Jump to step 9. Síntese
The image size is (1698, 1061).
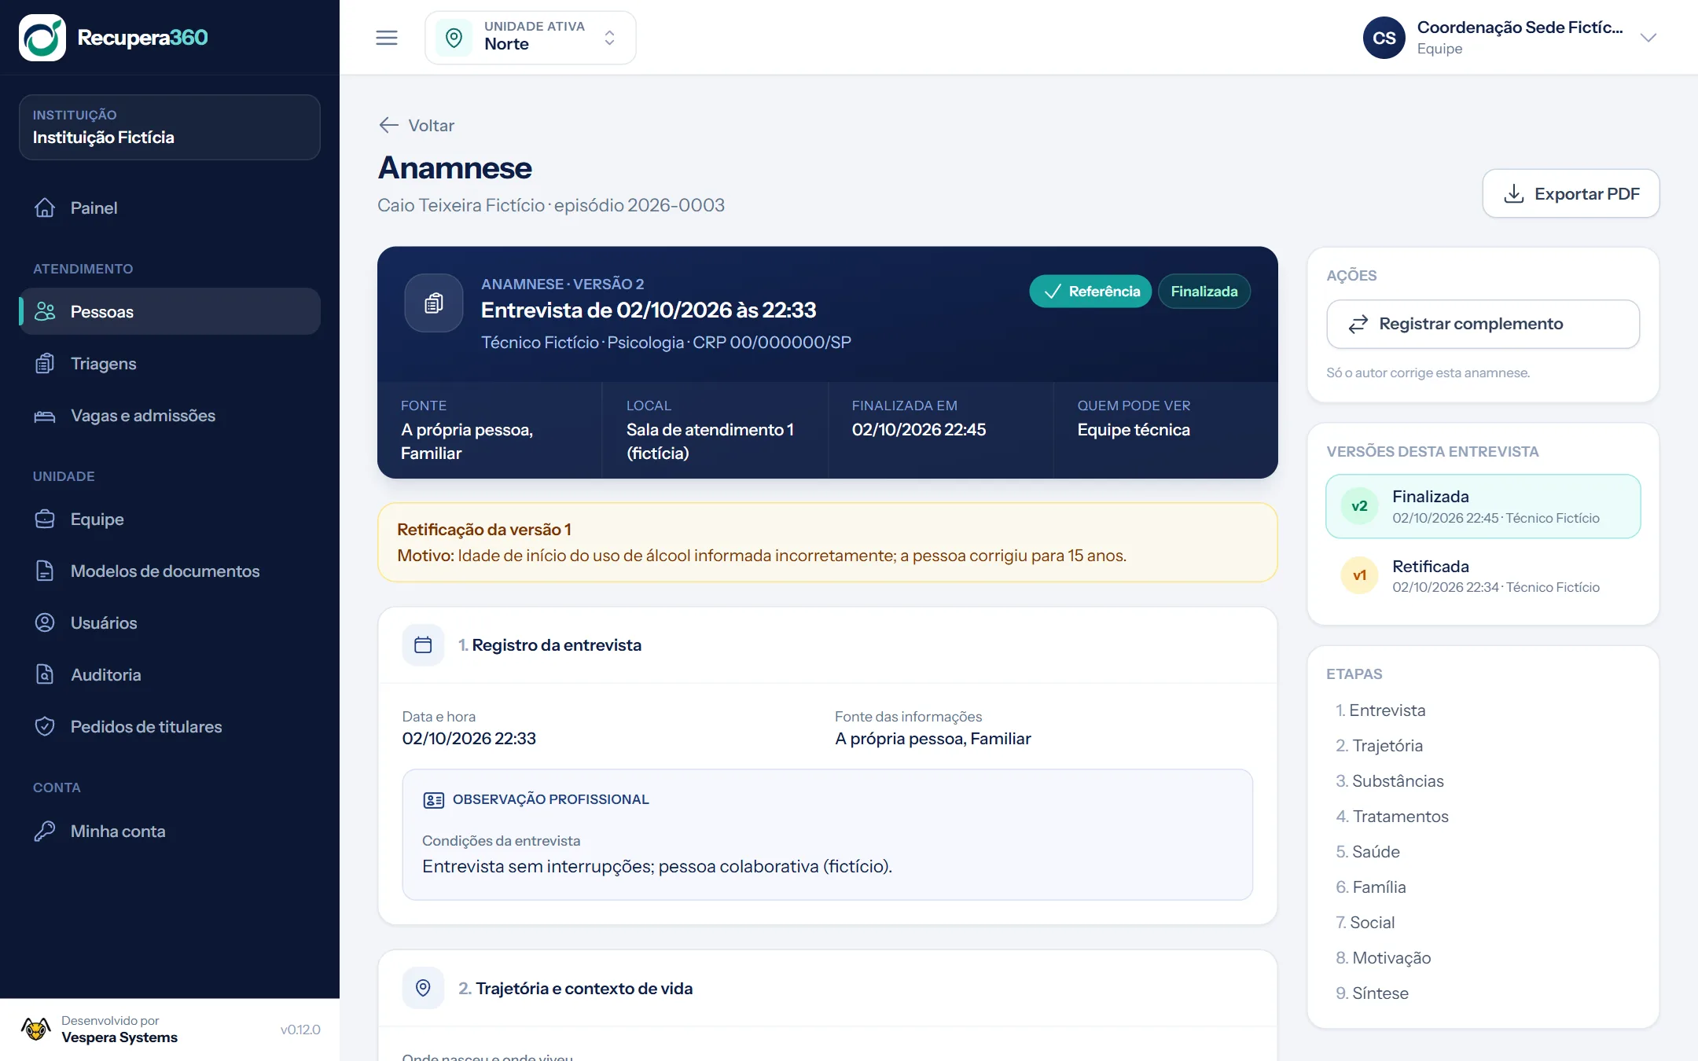pyautogui.click(x=1372, y=993)
